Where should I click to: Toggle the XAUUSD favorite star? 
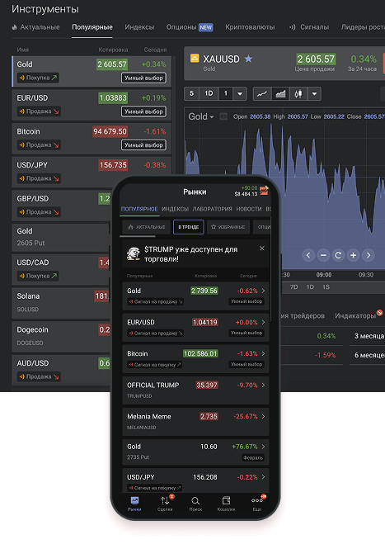click(248, 59)
